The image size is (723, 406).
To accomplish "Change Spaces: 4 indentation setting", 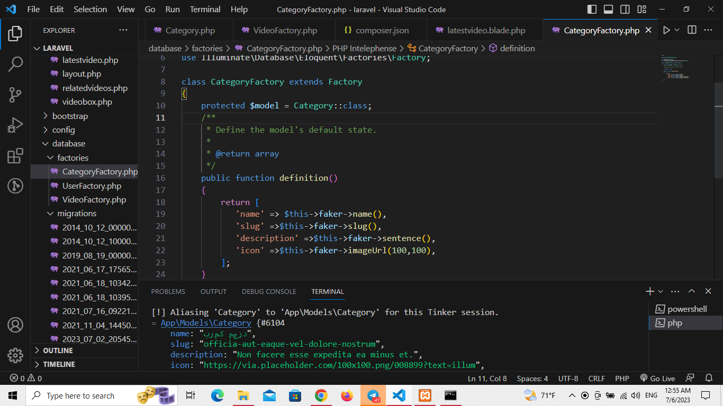I will point(532,379).
